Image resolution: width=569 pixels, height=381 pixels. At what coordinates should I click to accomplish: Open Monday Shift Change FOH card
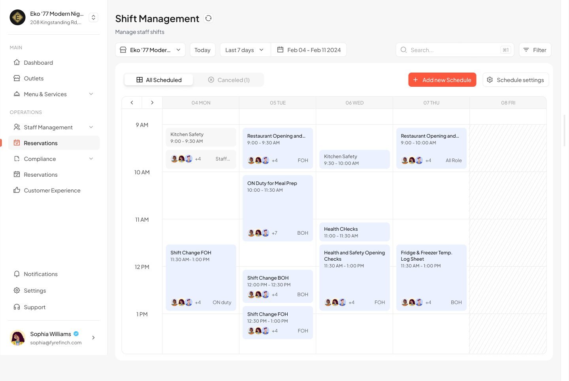pyautogui.click(x=201, y=278)
